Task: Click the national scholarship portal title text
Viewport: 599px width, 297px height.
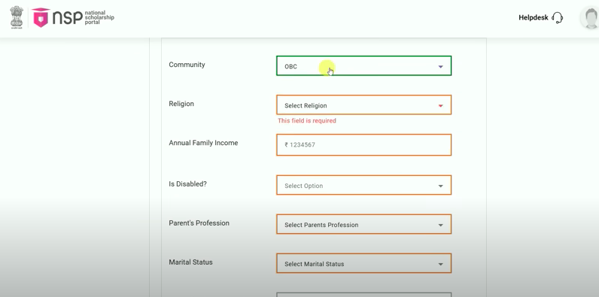Action: [x=99, y=17]
